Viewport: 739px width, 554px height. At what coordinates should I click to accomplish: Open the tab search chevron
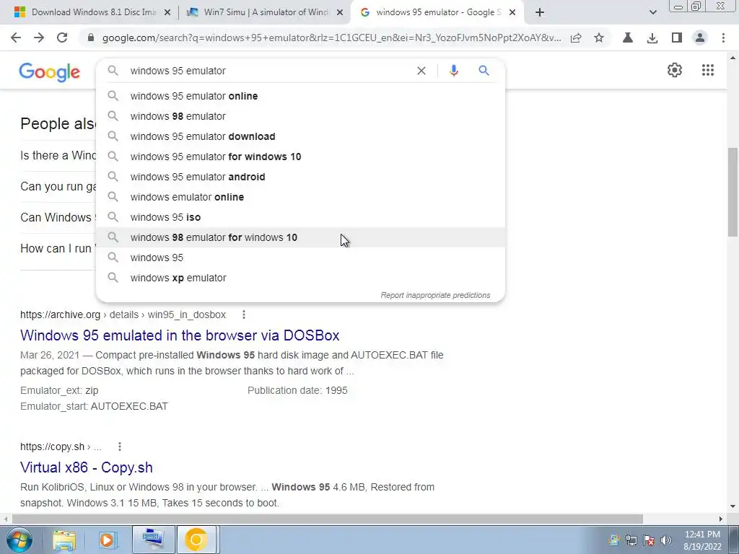click(x=652, y=12)
